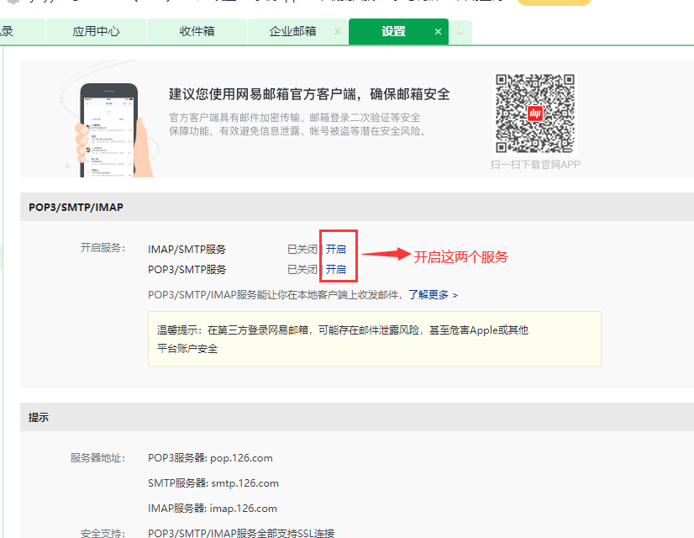Select the 企业邮箱 tab
The width and height of the screenshot is (694, 538).
point(292,31)
